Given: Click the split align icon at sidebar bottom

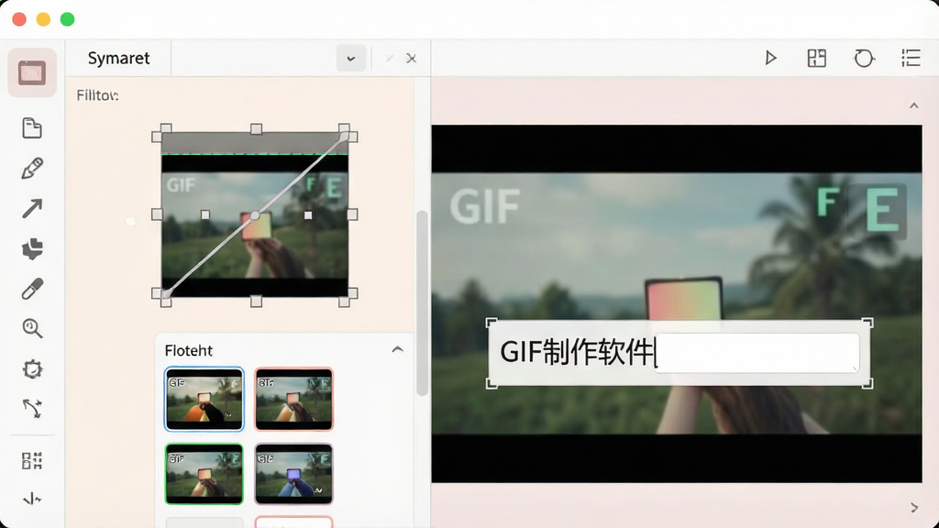Looking at the screenshot, I should coord(32,499).
